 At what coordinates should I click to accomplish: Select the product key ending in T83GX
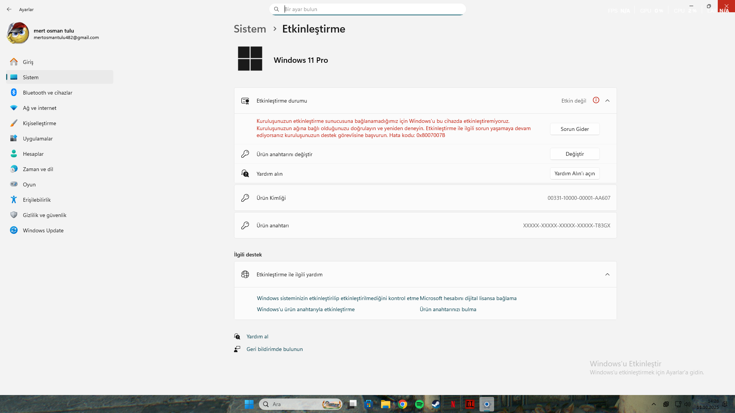566,225
